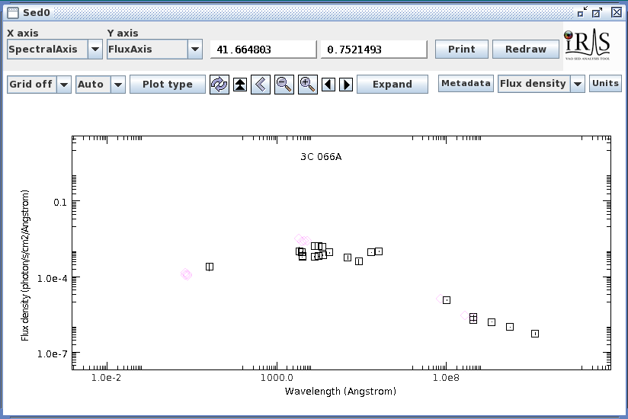The height and width of the screenshot is (419, 628).
Task: Open the Auto dropdown arrow
Action: pyautogui.click(x=118, y=85)
